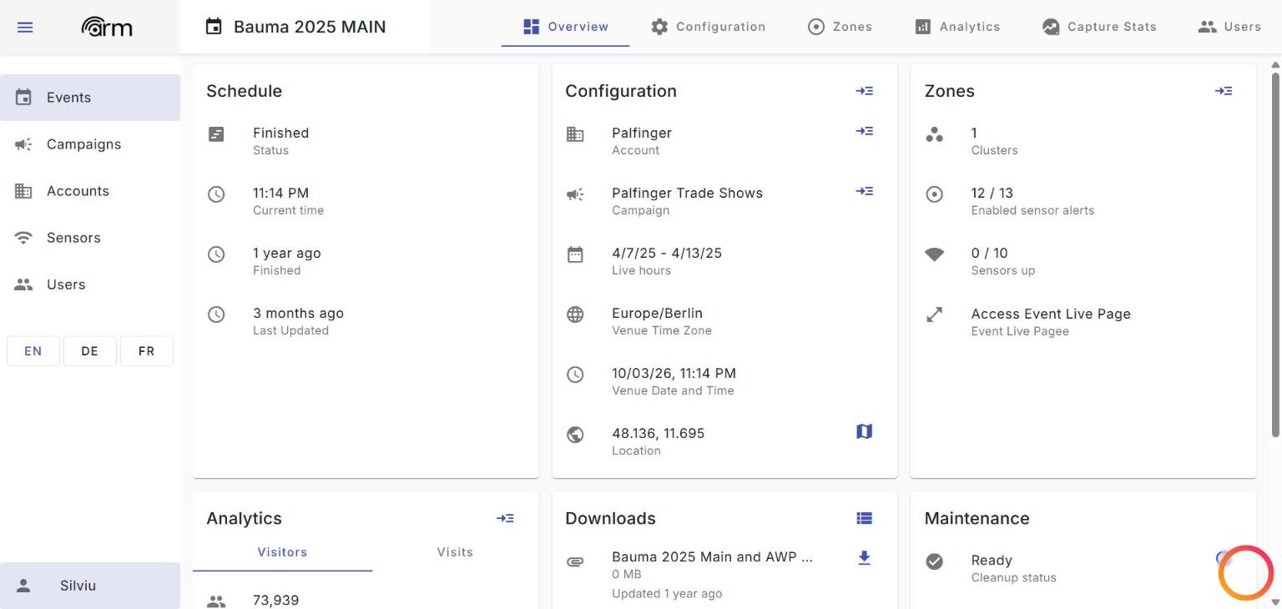This screenshot has height=609, width=1282.
Task: Click the 73,939 visitors count
Action: coord(275,600)
